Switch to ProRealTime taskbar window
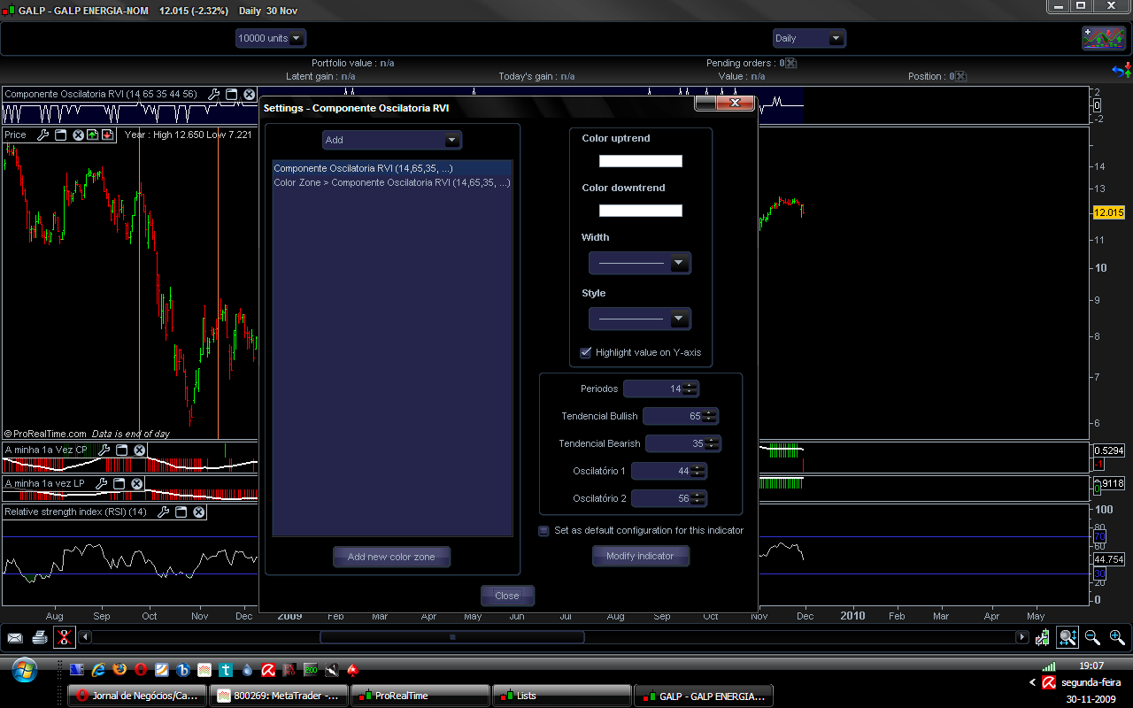Screen dimensions: 1133x708 (420, 696)
